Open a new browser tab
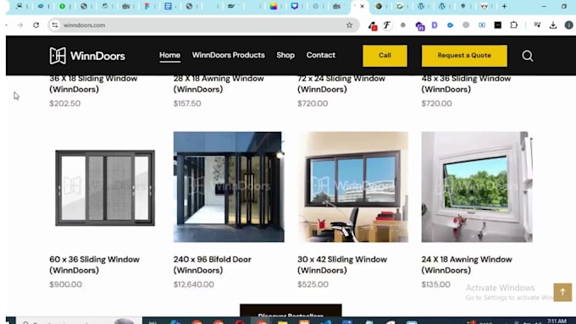Image resolution: width=576 pixels, height=324 pixels. tap(504, 6)
